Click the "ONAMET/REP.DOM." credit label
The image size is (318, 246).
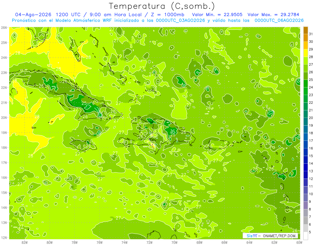(x=280, y=236)
